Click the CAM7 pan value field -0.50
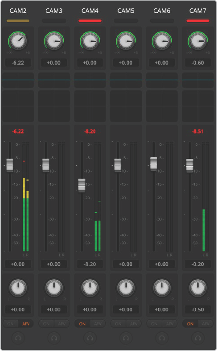This screenshot has width=217, height=351. coord(198,310)
